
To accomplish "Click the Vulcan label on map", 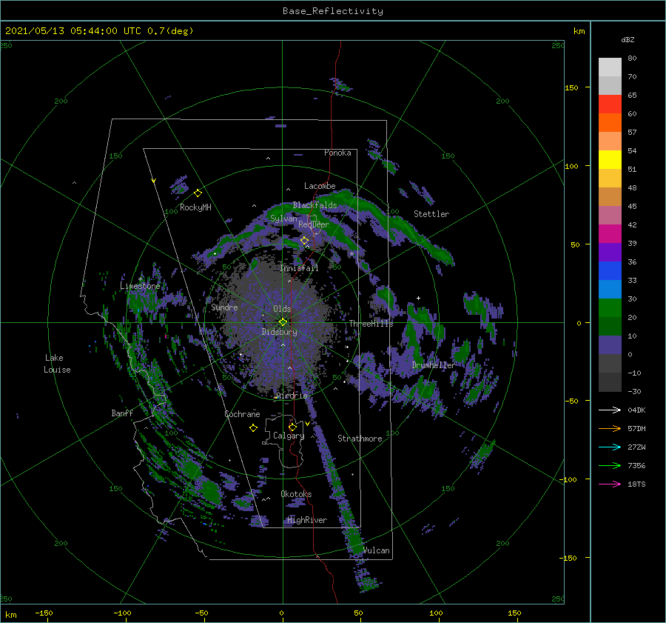I will (x=377, y=550).
